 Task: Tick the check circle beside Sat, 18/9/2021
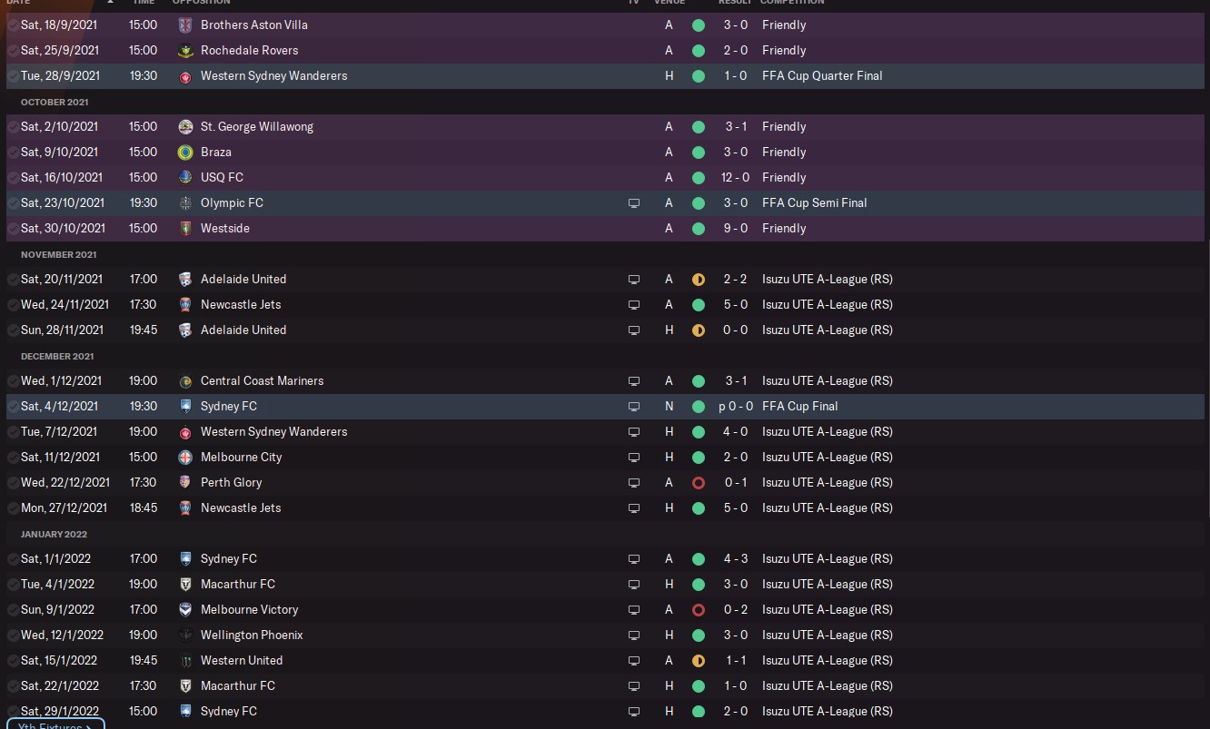point(13,25)
